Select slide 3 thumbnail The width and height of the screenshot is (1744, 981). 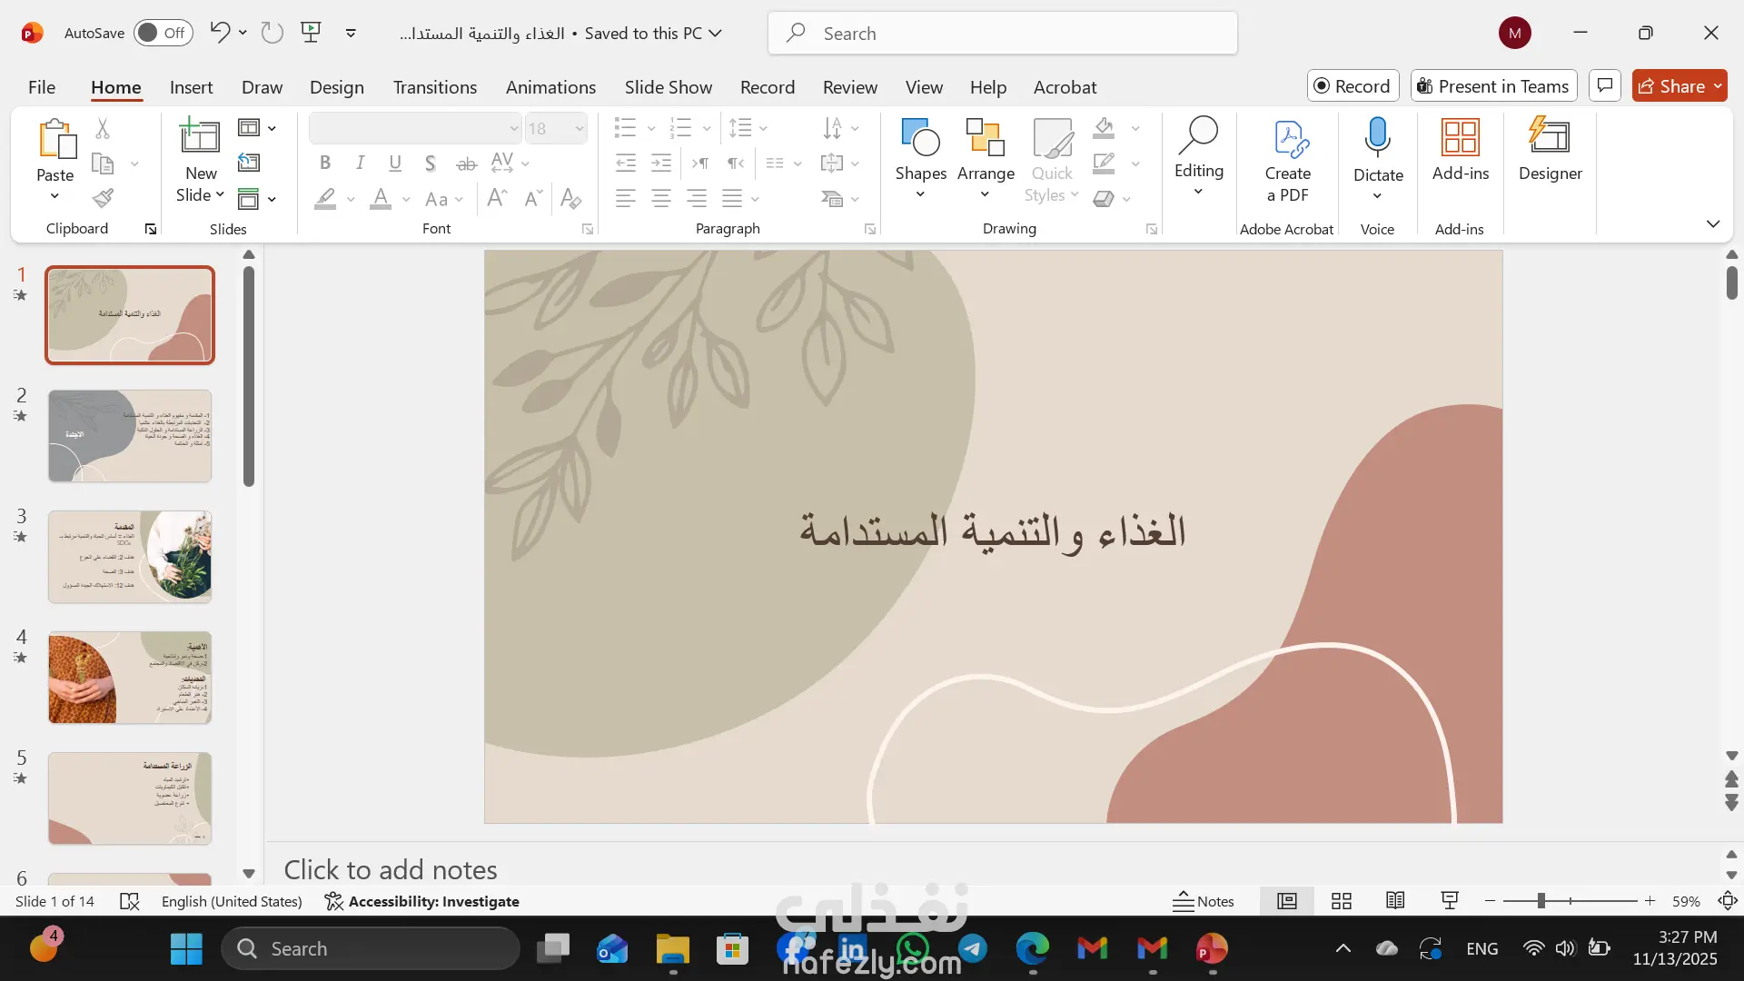pyautogui.click(x=130, y=557)
